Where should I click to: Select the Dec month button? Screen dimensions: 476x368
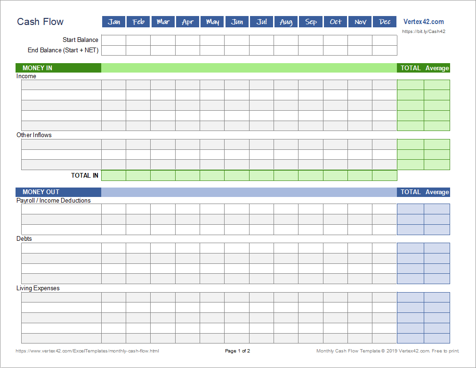pos(384,21)
